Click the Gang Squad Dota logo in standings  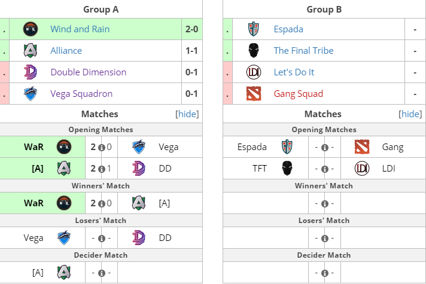tap(254, 94)
